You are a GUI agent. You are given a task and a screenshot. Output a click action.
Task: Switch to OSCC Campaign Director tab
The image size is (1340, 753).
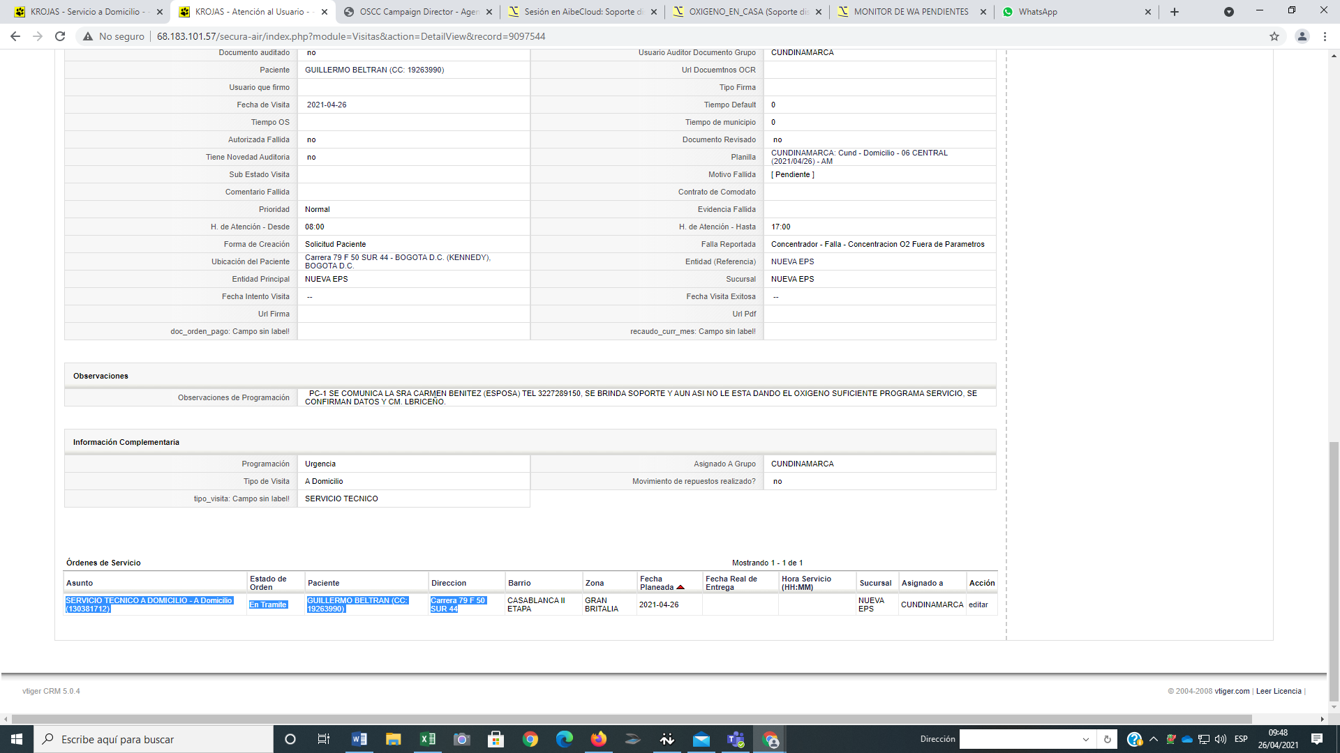(419, 12)
